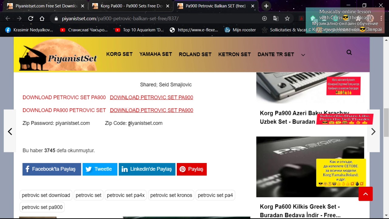Expand the navigation more-items chevron

pos(303,55)
